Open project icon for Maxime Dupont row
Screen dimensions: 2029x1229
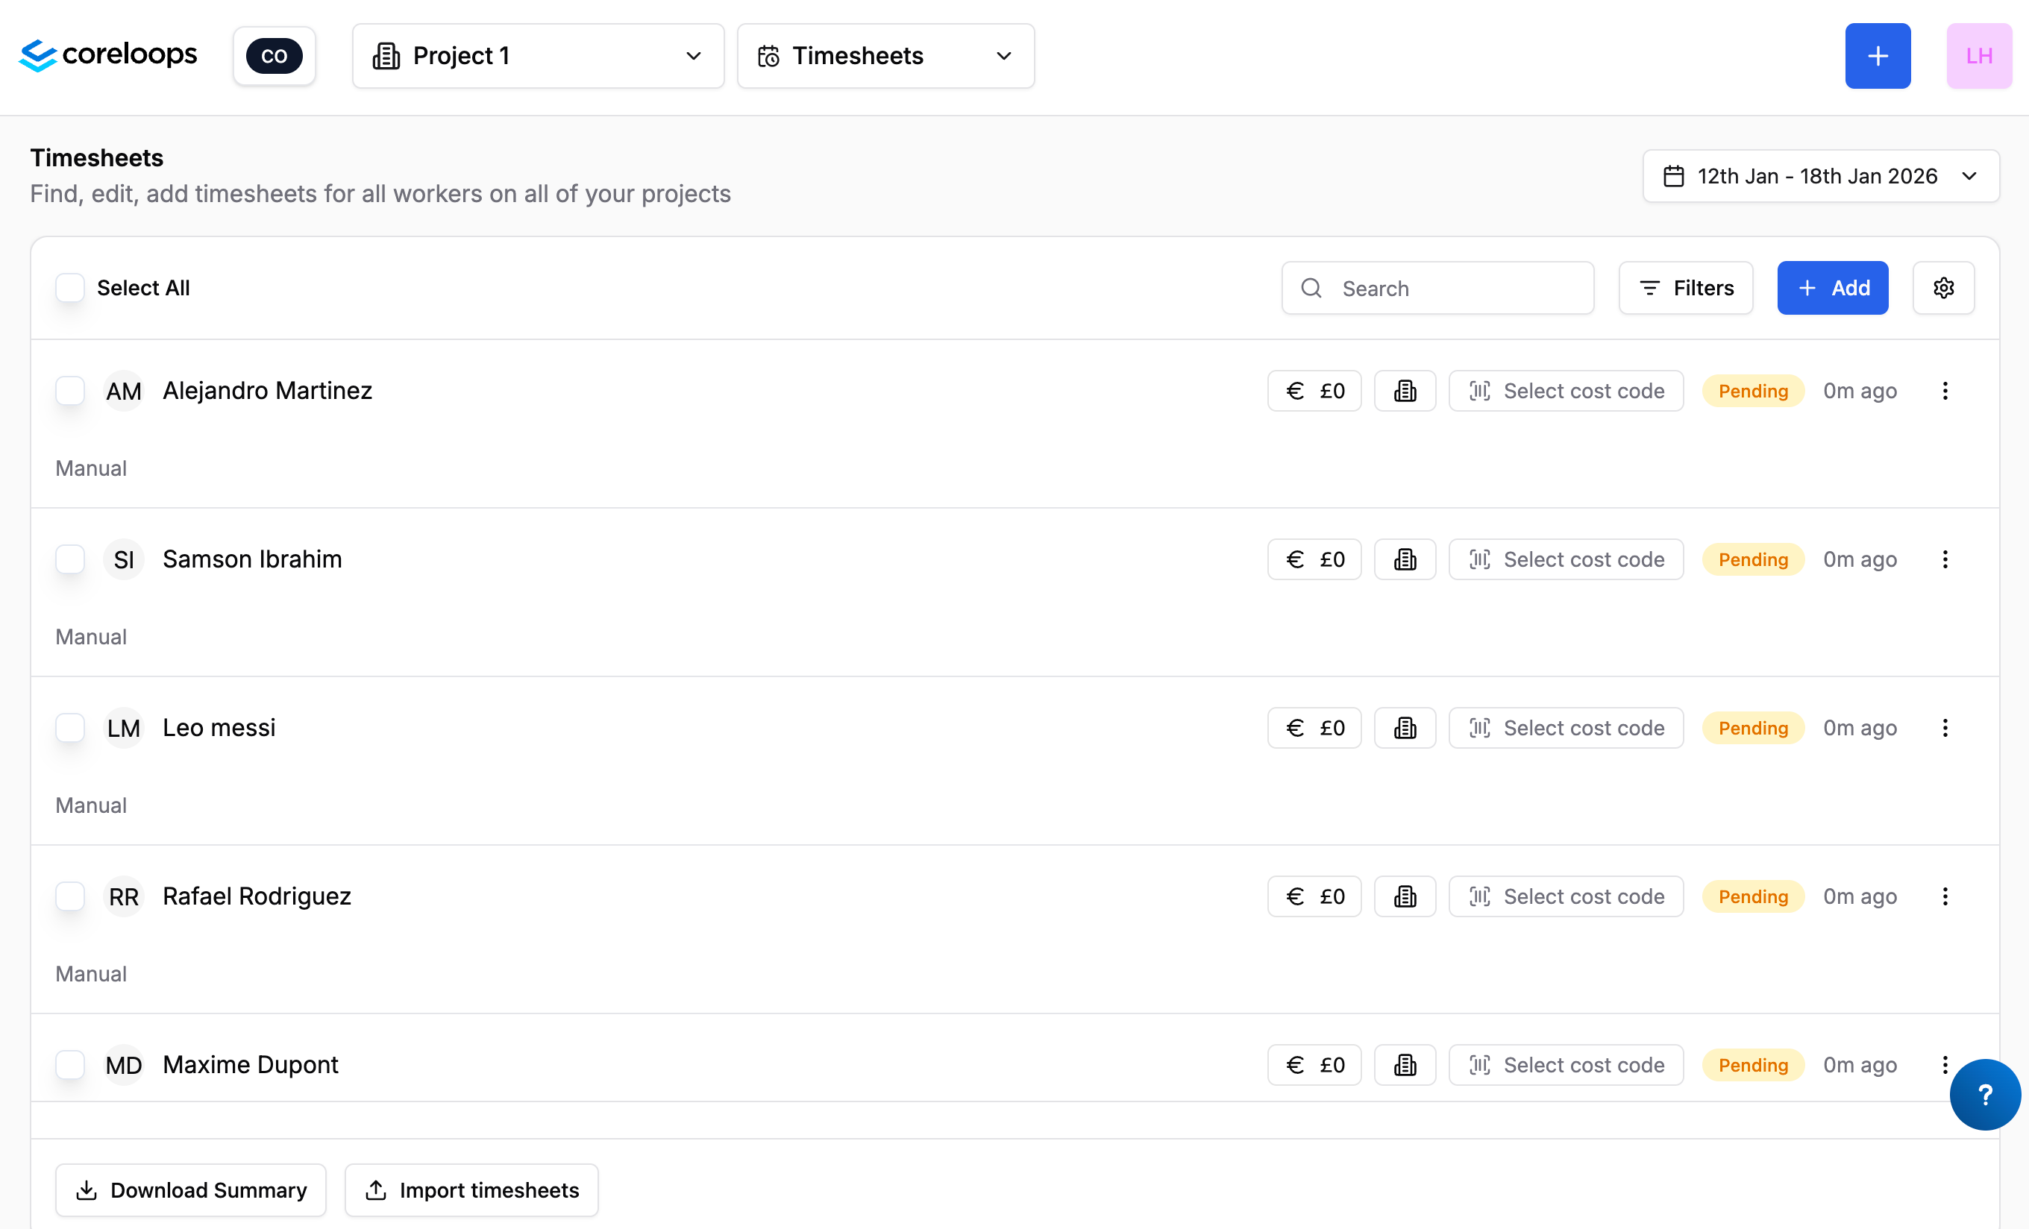[x=1405, y=1065]
